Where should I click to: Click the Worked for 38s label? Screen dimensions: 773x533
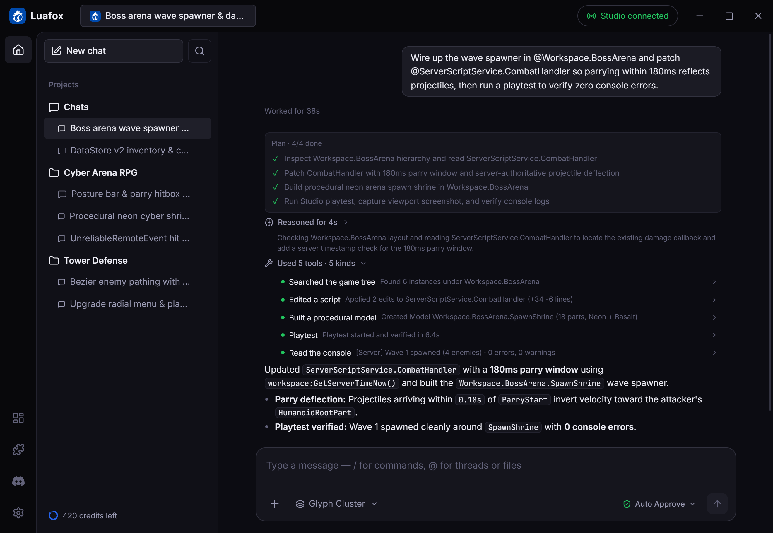coord(292,111)
